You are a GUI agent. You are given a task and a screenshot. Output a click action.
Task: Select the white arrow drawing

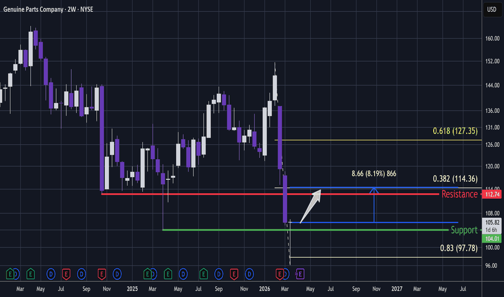tap(311, 206)
